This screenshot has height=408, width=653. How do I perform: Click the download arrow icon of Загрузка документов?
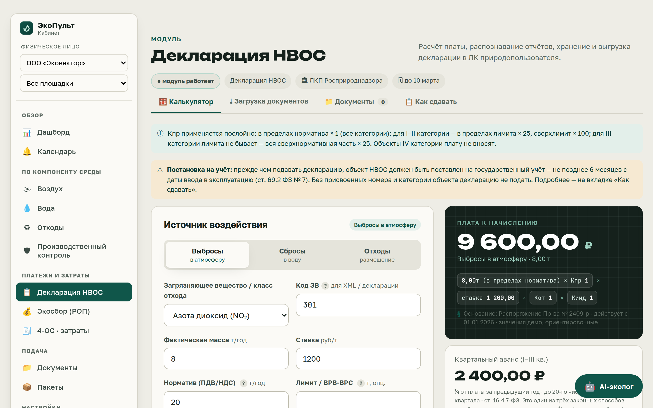pos(231,101)
